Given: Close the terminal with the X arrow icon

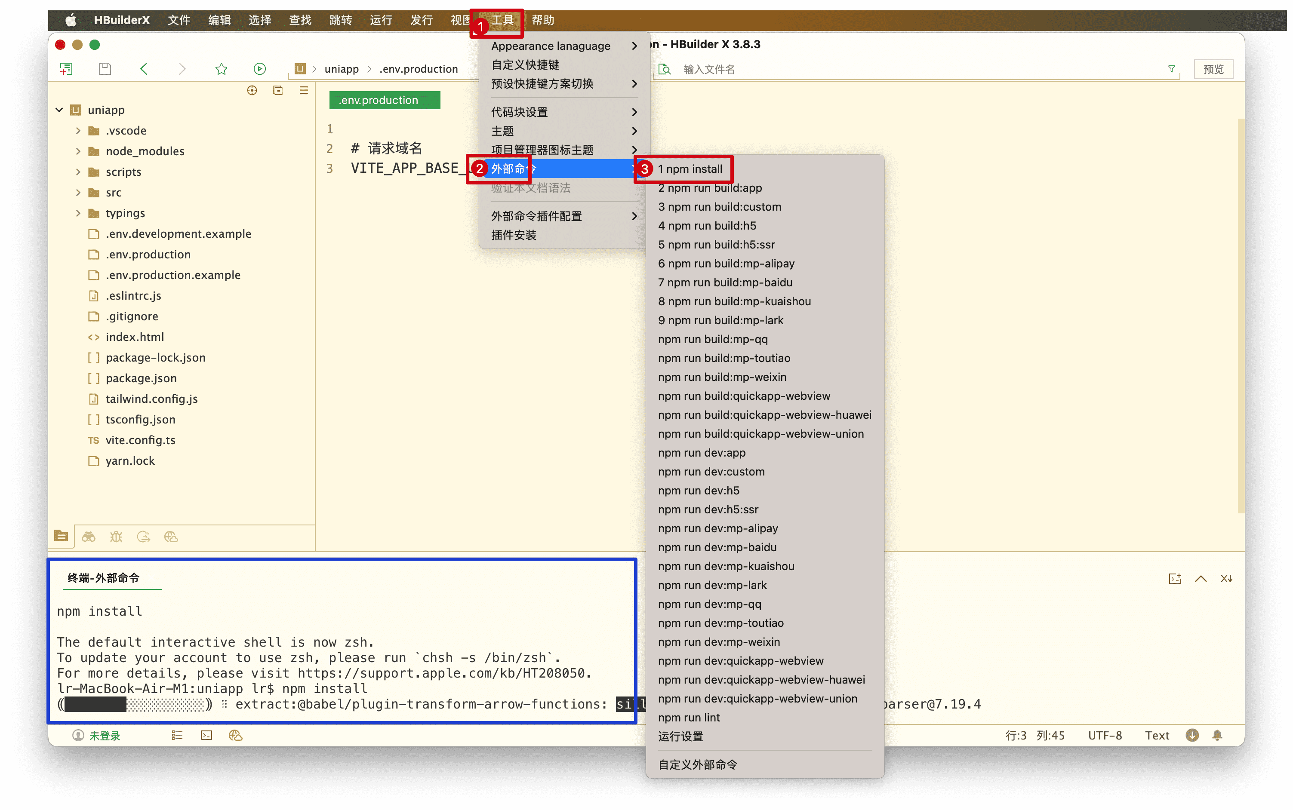Looking at the screenshot, I should (x=1227, y=579).
